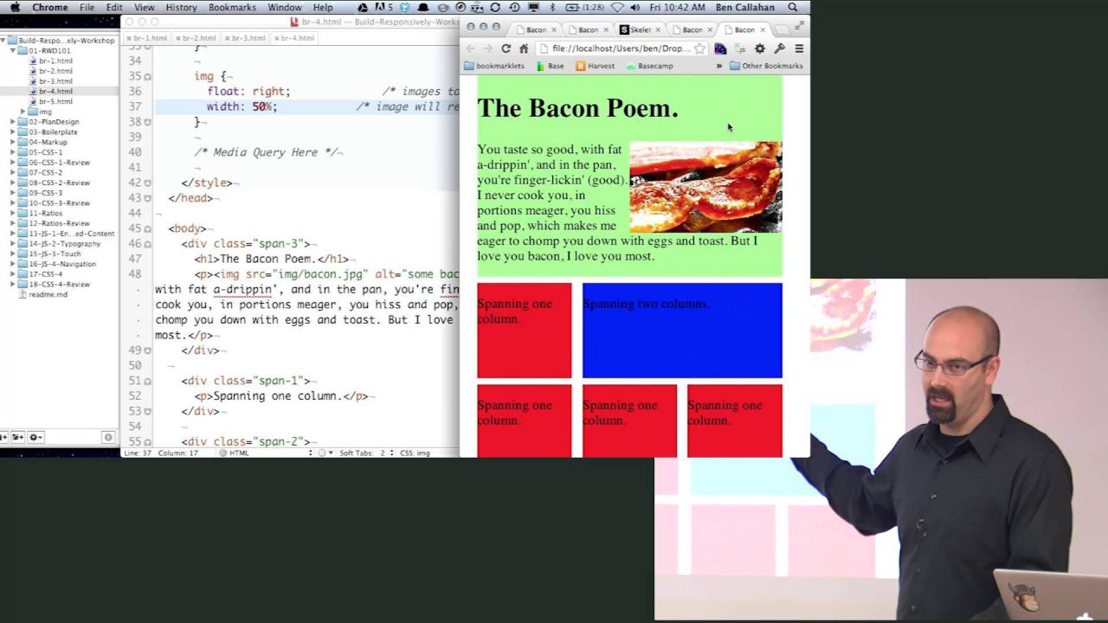Viewport: 1108px width, 623px height.
Task: Open the View menu
Action: tap(144, 7)
